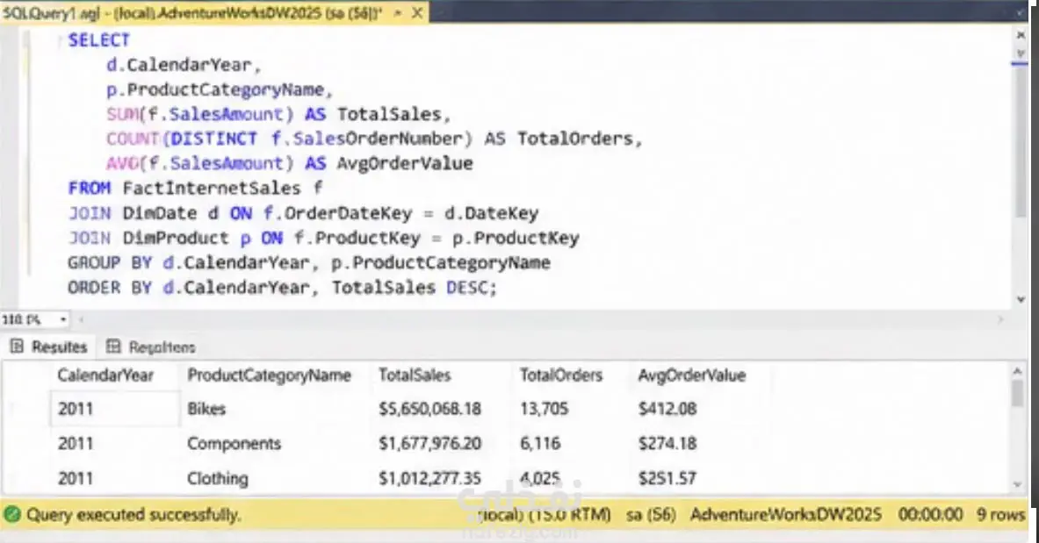Click the editor scroll up arrow
Viewport: 1039px width, 543px height.
coord(1021,33)
